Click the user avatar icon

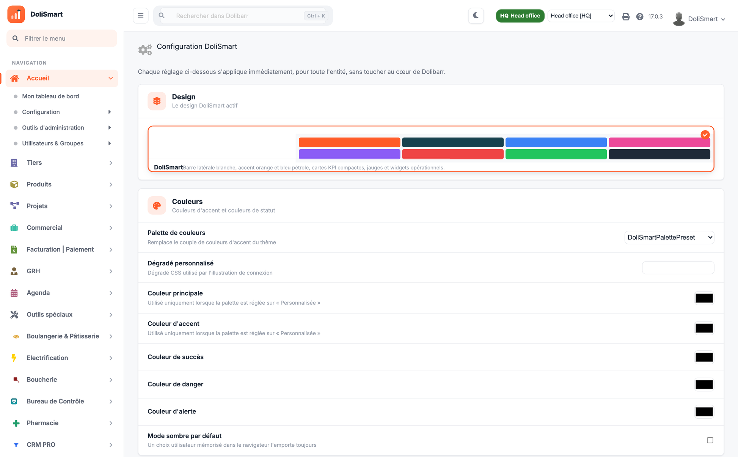[x=679, y=19]
